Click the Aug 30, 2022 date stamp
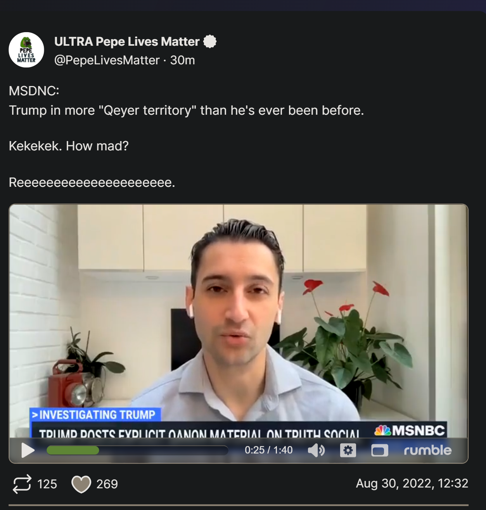 point(412,483)
